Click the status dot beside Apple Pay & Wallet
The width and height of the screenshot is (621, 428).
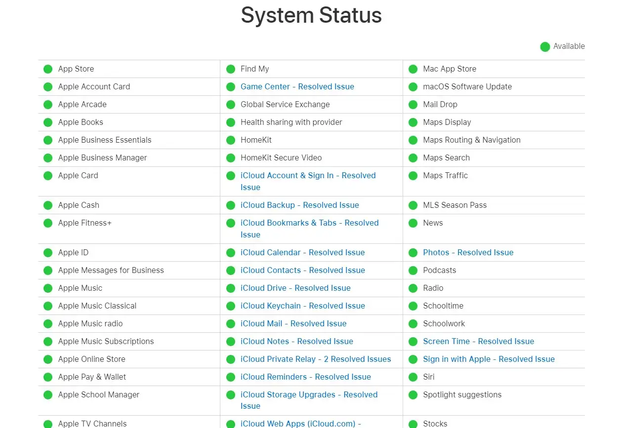click(x=48, y=377)
